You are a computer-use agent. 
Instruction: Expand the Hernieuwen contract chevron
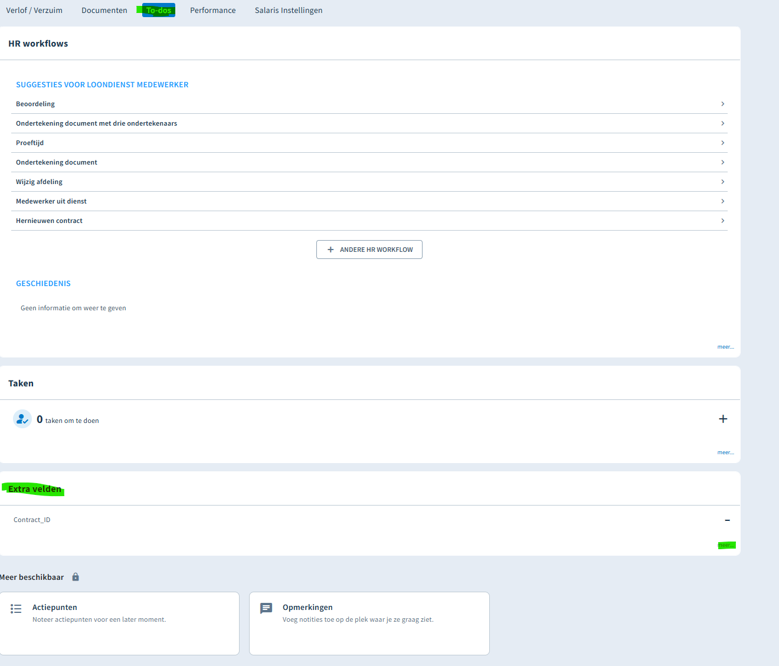723,221
